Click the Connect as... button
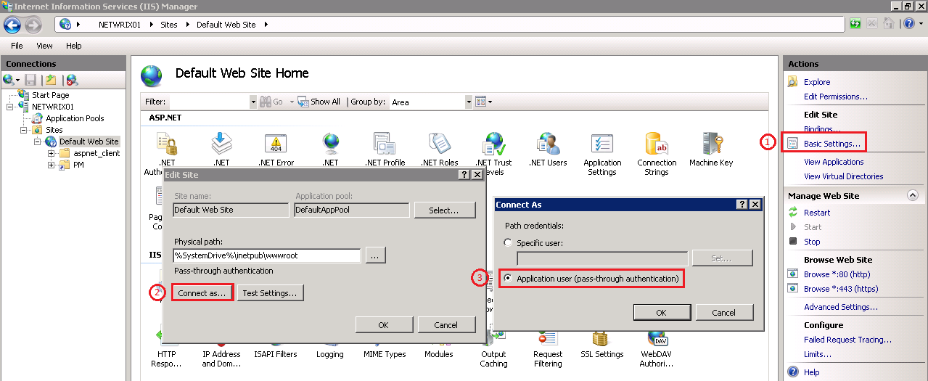The height and width of the screenshot is (381, 928). pos(202,292)
